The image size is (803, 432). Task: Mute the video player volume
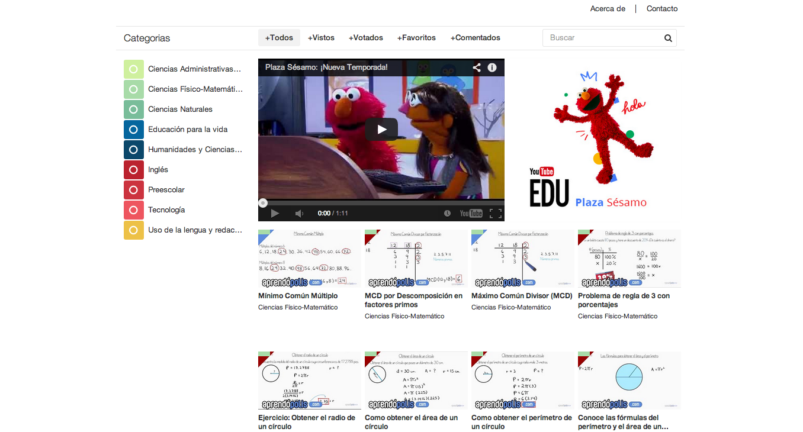tap(299, 214)
